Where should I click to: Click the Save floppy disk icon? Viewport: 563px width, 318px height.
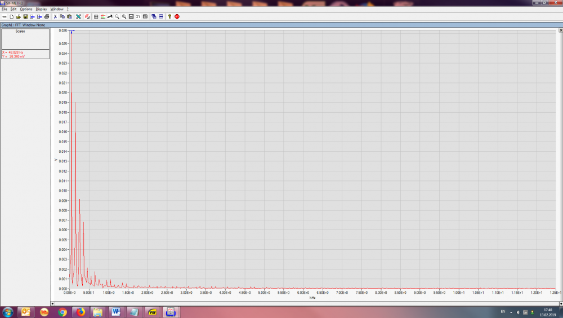25,16
